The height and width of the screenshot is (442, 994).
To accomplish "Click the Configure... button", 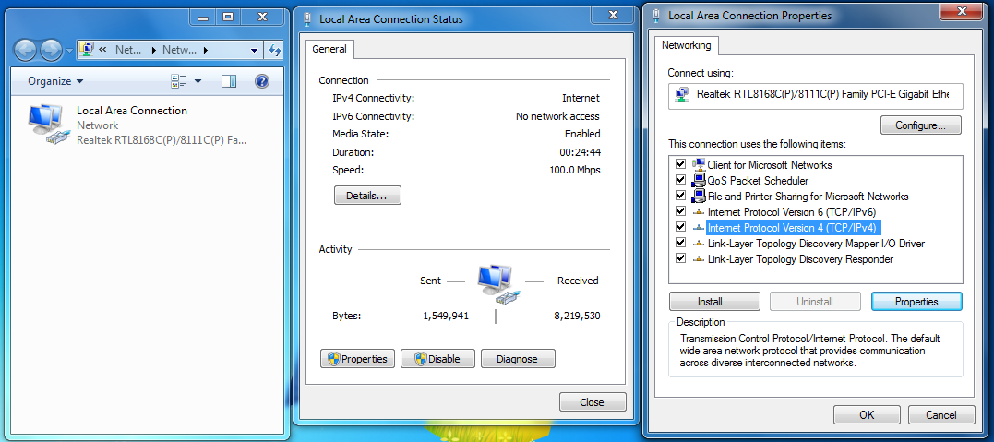I will click(920, 125).
